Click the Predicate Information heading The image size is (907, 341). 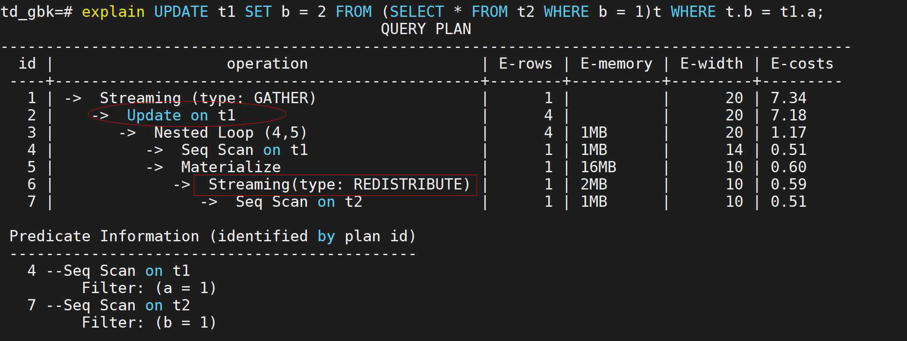(212, 237)
